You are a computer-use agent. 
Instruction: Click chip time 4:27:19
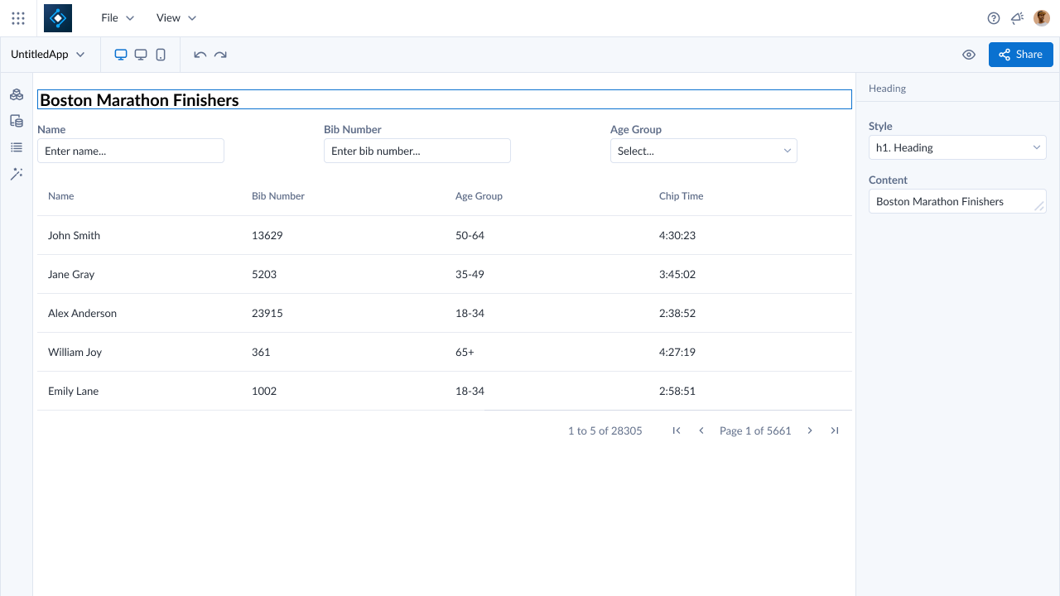pos(677,352)
